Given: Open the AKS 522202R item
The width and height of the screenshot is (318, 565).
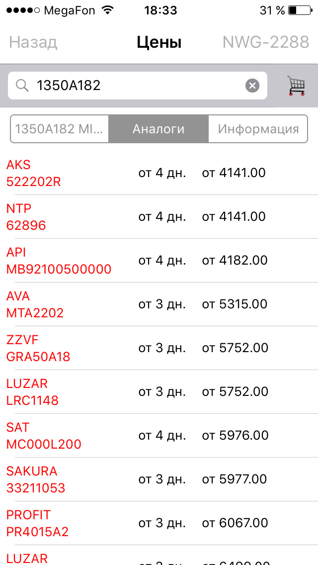Looking at the screenshot, I should point(159,173).
